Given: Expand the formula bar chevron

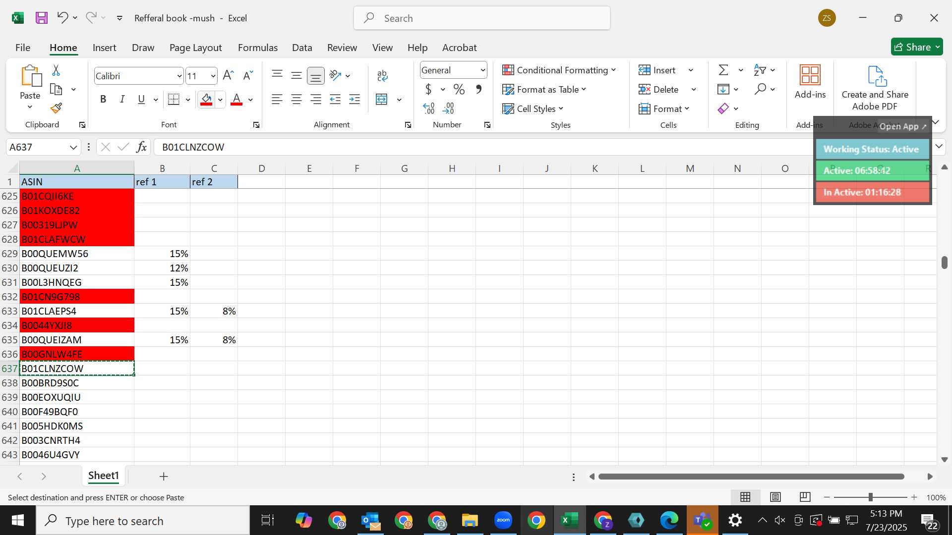Looking at the screenshot, I should 939,146.
